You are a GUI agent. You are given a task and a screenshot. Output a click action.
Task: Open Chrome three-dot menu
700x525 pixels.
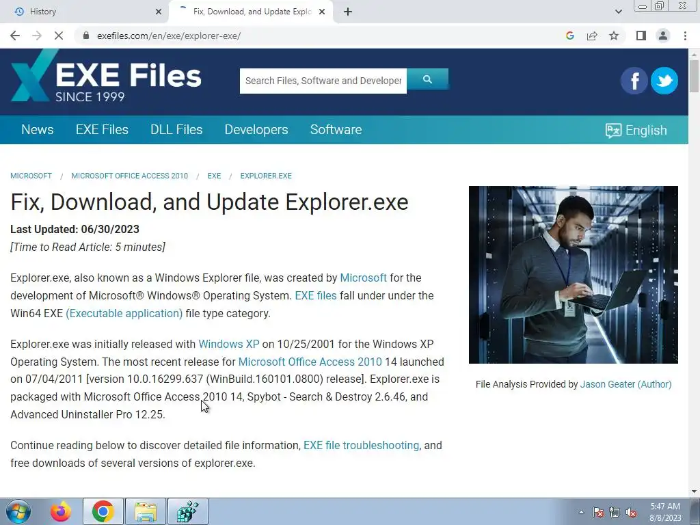[x=685, y=36]
